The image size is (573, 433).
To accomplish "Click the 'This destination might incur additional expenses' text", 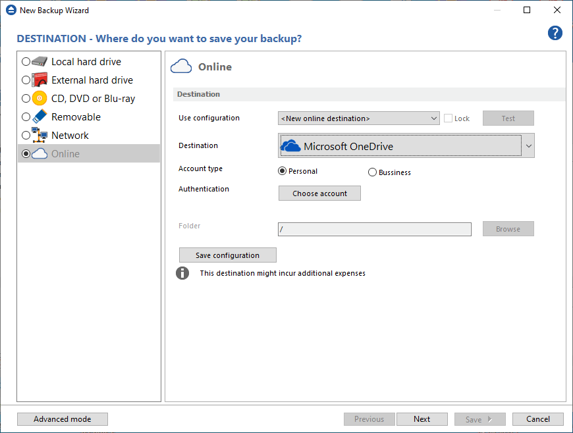I will [x=283, y=273].
